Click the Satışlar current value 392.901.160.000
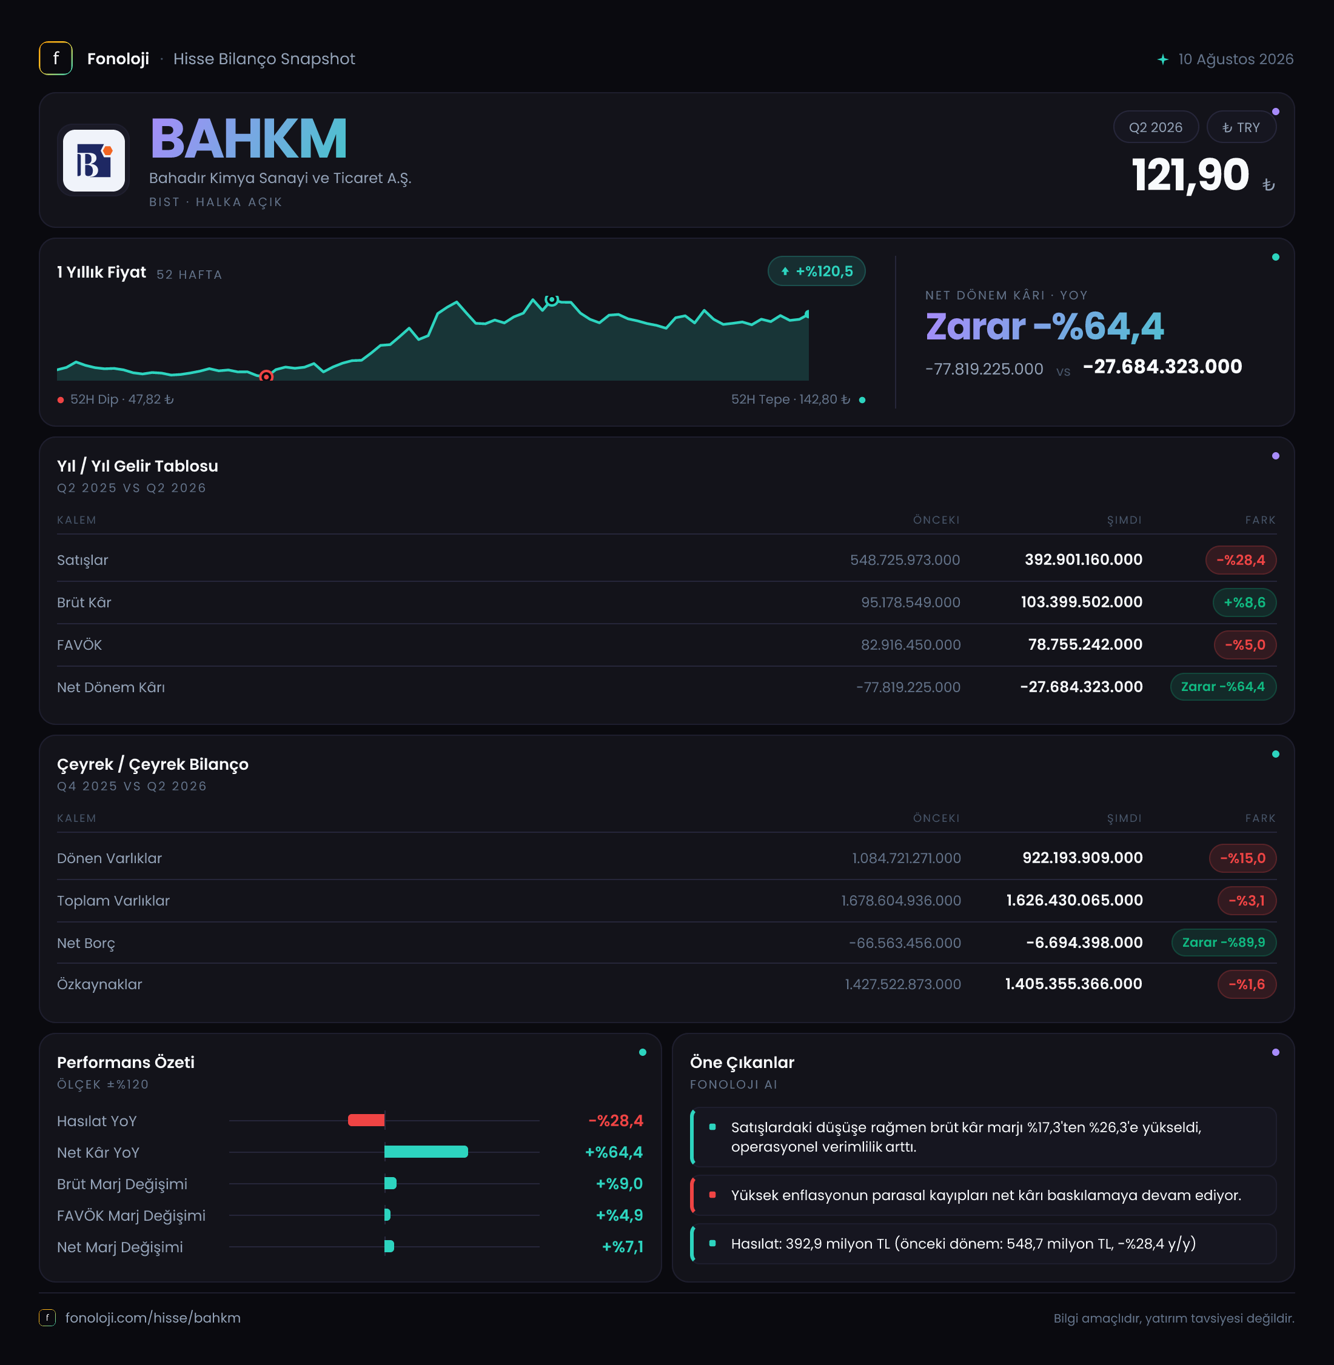 (x=1083, y=559)
